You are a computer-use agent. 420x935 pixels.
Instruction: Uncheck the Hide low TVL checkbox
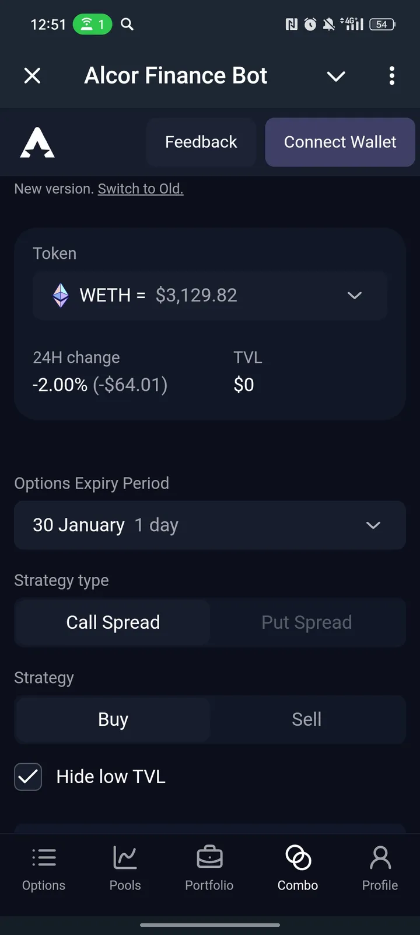tap(28, 777)
